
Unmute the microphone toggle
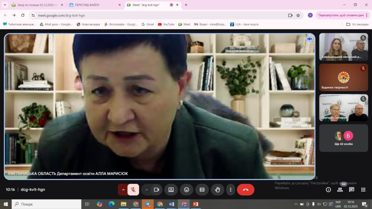click(133, 189)
